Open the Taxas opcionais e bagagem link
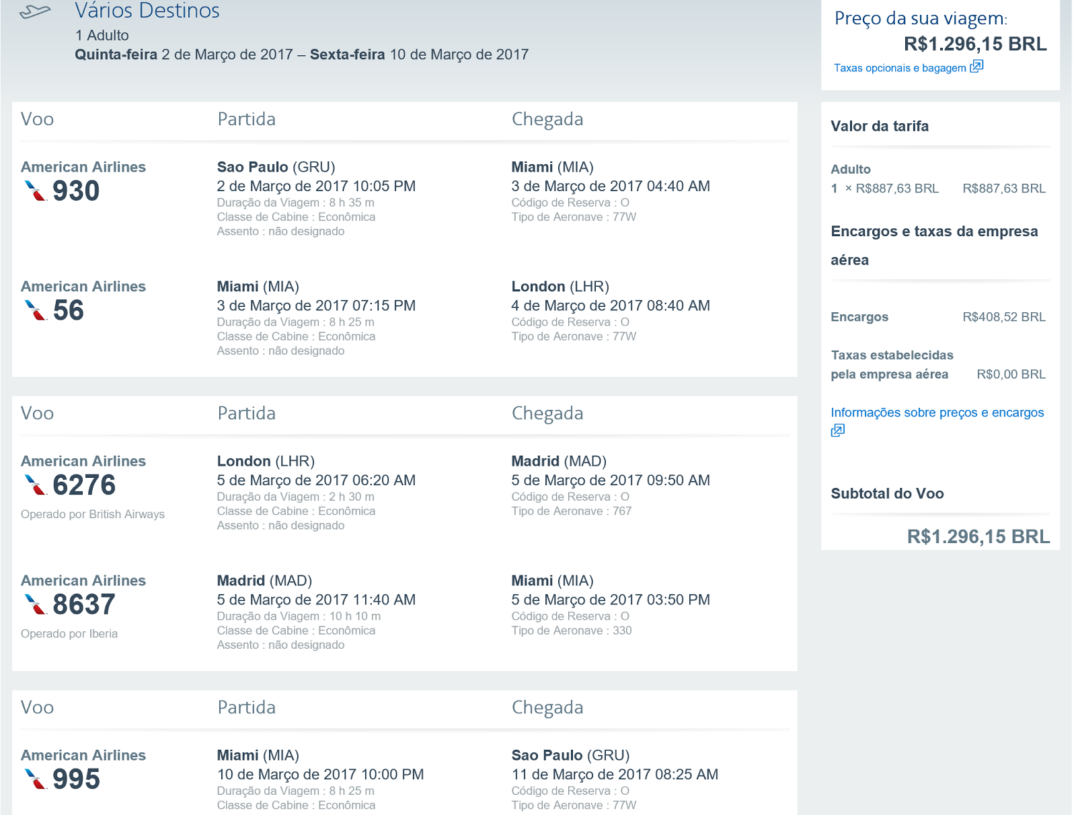 pos(900,68)
